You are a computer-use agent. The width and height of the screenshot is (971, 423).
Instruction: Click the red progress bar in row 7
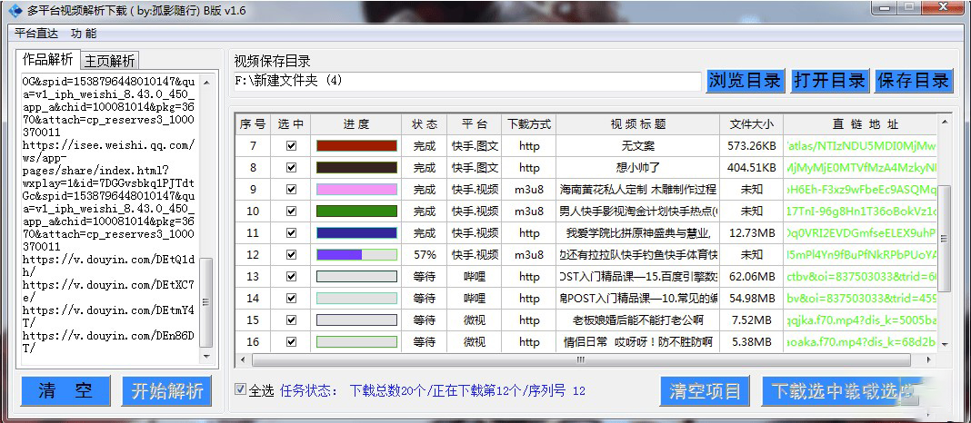pos(356,146)
